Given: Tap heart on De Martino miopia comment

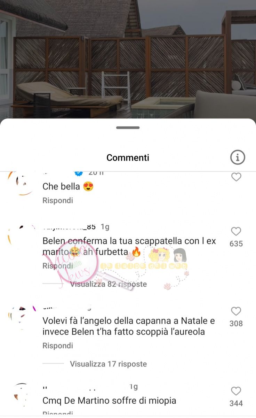Looking at the screenshot, I should (236, 391).
